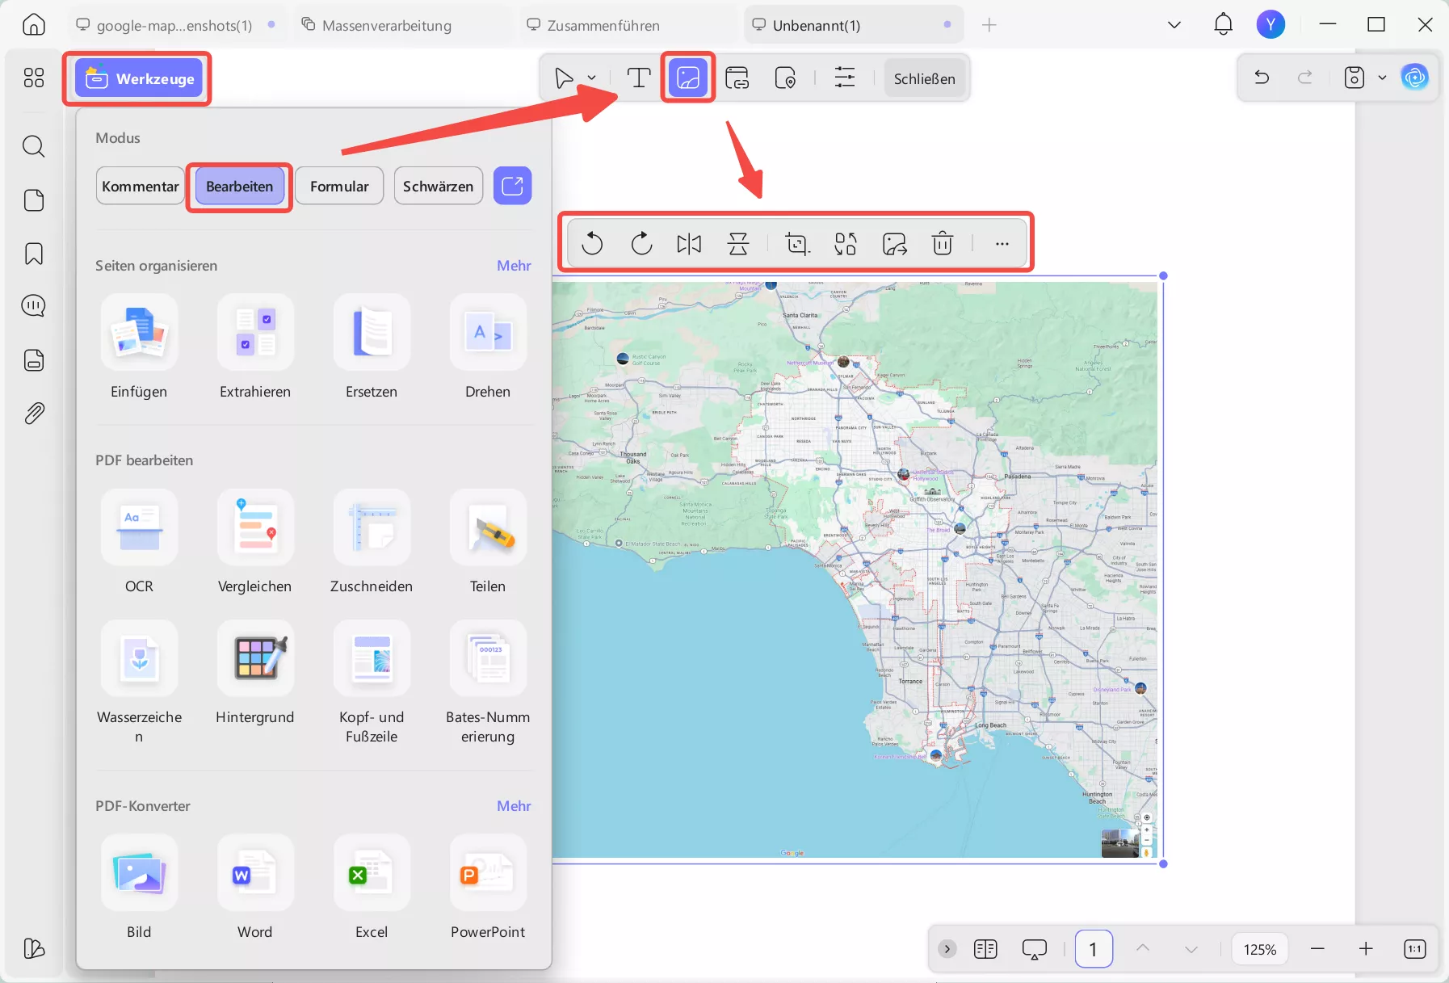This screenshot has height=983, width=1449.
Task: Flip the image horizontally
Action: pyautogui.click(x=689, y=243)
